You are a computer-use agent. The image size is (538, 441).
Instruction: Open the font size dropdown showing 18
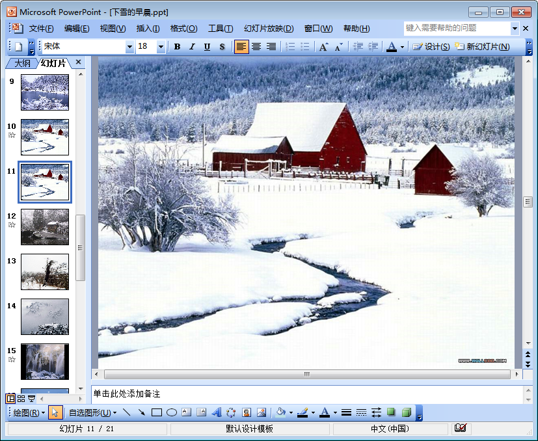click(161, 47)
